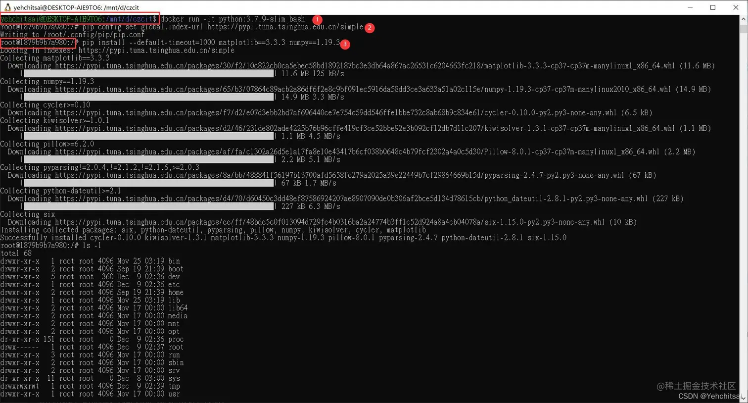Click the 'media' directory listing row

[x=94, y=316]
